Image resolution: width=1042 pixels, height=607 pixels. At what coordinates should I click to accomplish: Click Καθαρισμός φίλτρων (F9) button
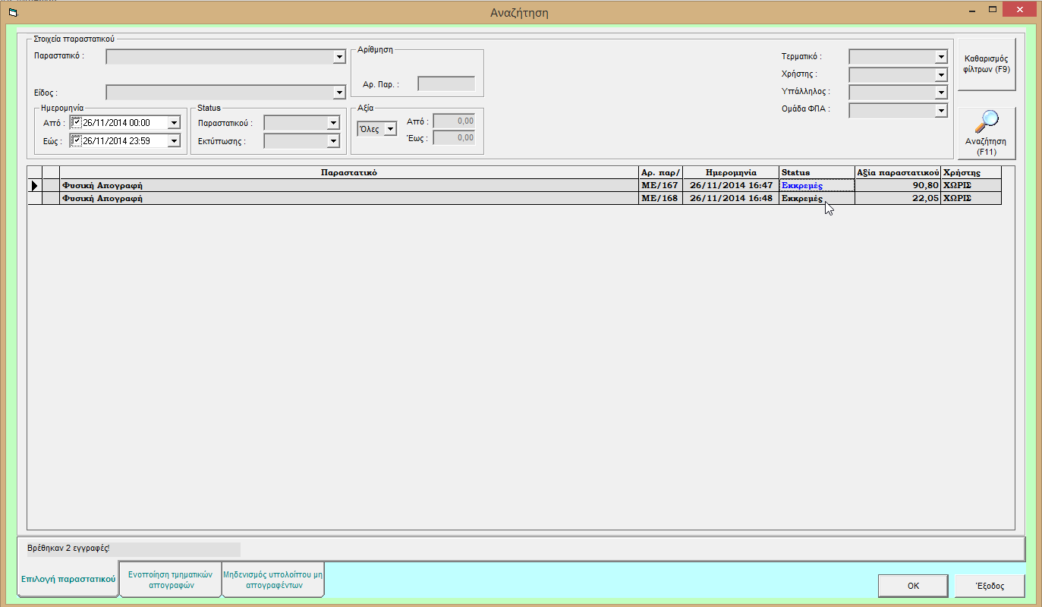click(986, 64)
